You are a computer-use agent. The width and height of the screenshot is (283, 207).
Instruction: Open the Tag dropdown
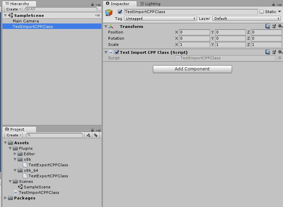[160, 18]
